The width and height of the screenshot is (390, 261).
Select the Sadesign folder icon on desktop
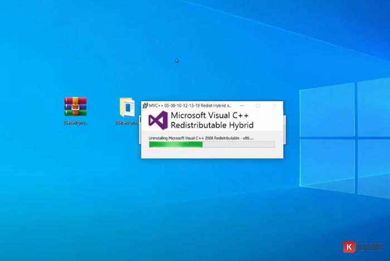coord(127,107)
